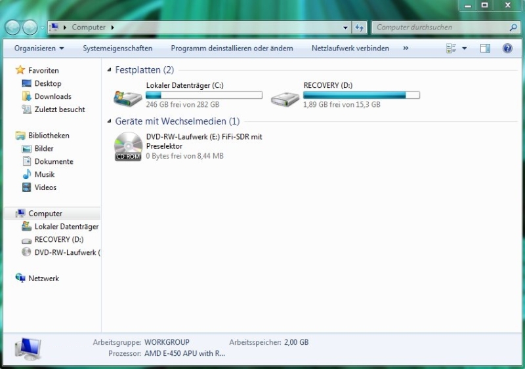
Task: Expand the toolbar overflow chevron
Action: 406,49
